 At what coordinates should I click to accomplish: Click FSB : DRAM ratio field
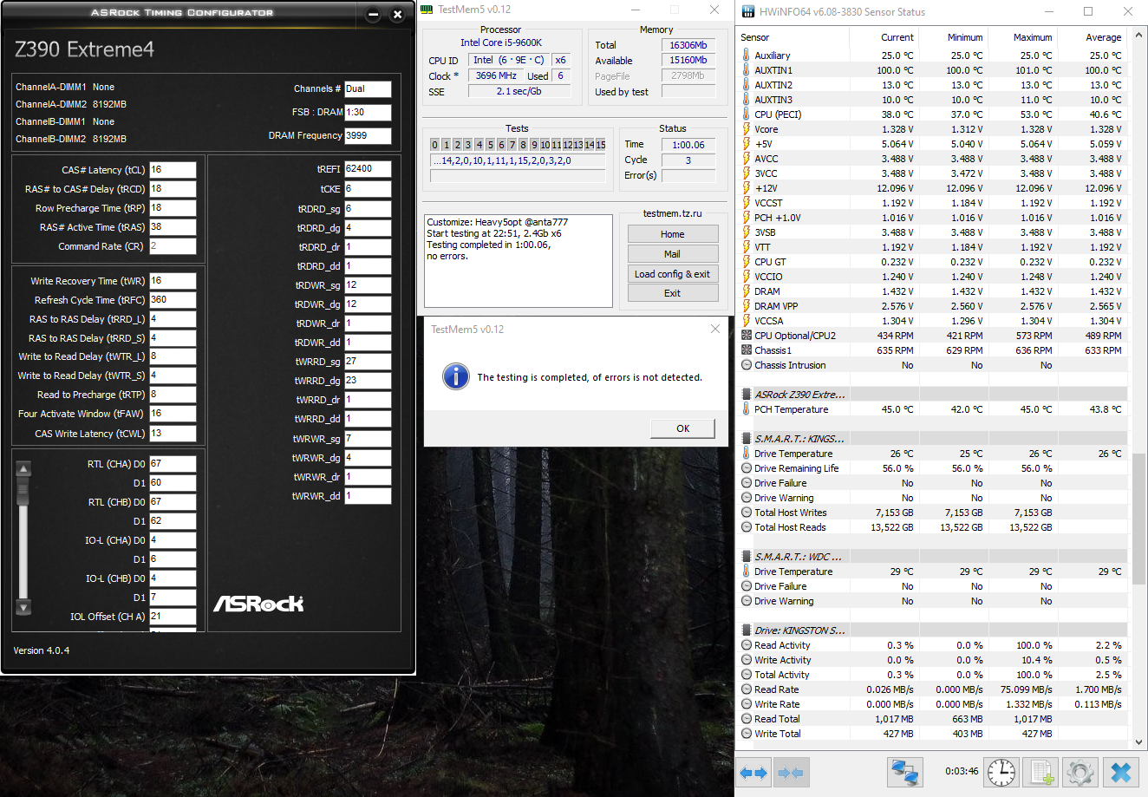pyautogui.click(x=368, y=112)
